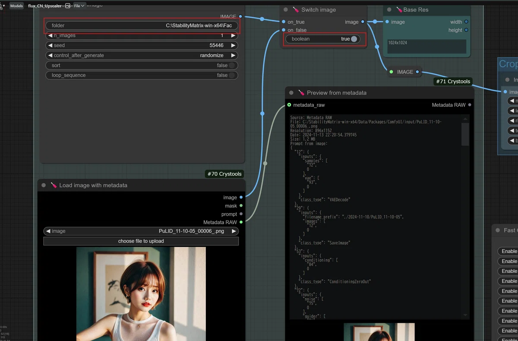518x341 pixels.
Task: Collapse the Switch image node
Action: click(286, 10)
